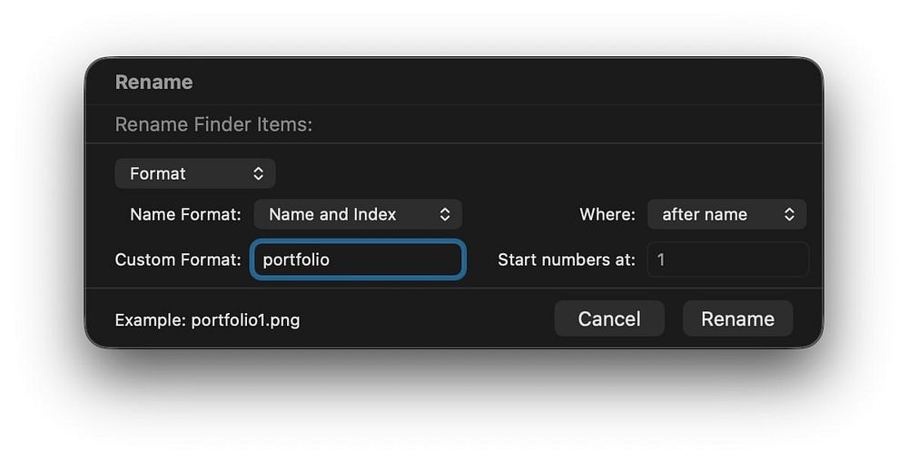Click the up-down chevron beside Format
The width and height of the screenshot is (908, 460).
click(x=258, y=173)
